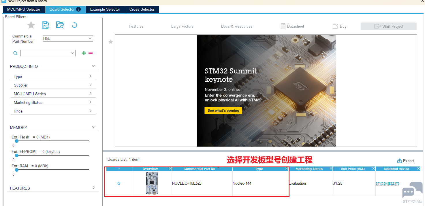Open the search field dropdown arrow

[72, 53]
